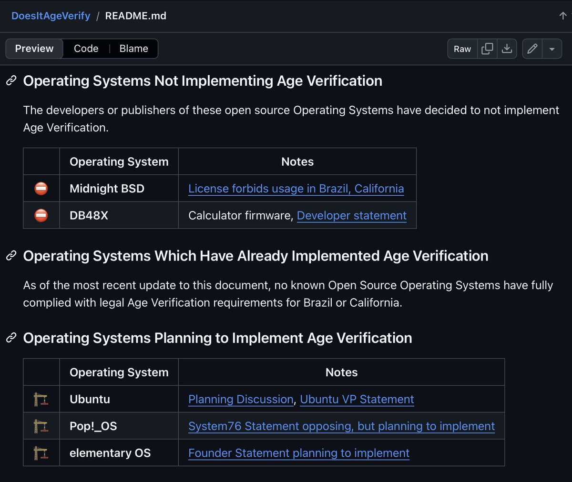Click Operating System header in first table

coord(119,162)
